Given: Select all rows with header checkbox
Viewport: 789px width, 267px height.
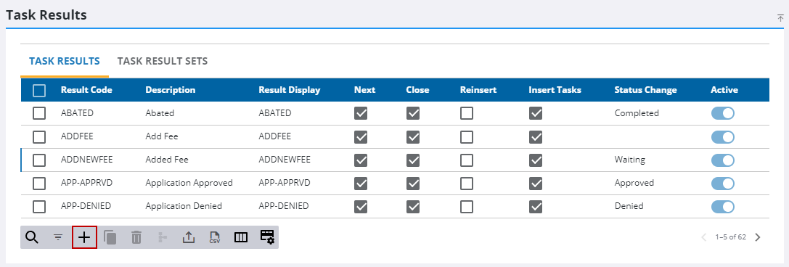Looking at the screenshot, I should pyautogui.click(x=39, y=91).
